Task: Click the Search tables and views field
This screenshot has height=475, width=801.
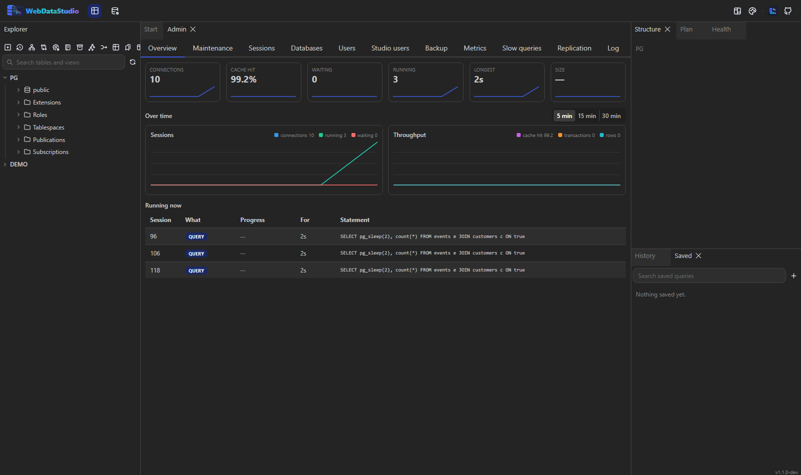Action: pyautogui.click(x=64, y=62)
